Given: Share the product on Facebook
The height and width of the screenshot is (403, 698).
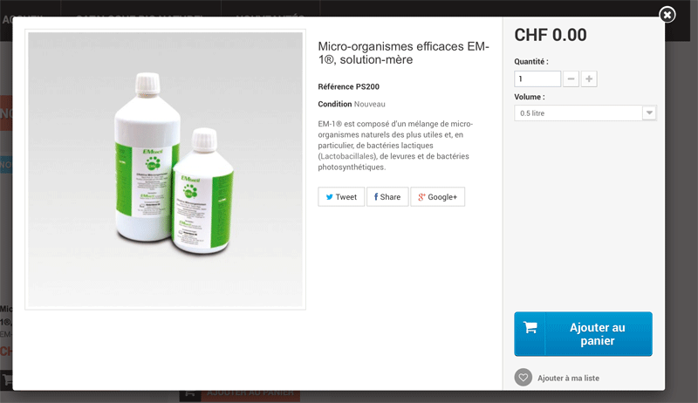Looking at the screenshot, I should (387, 196).
